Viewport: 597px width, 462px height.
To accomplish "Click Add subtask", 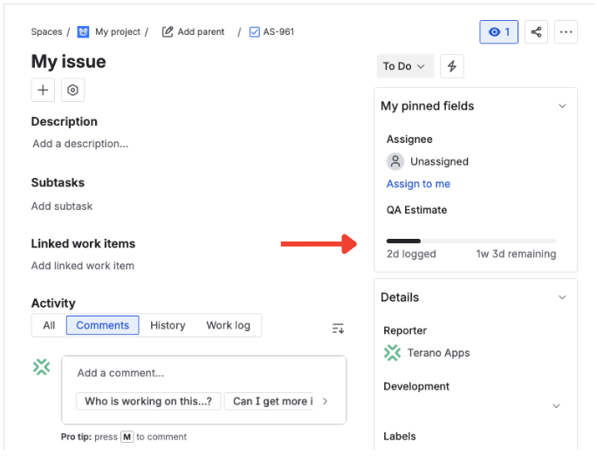I will pyautogui.click(x=62, y=207).
